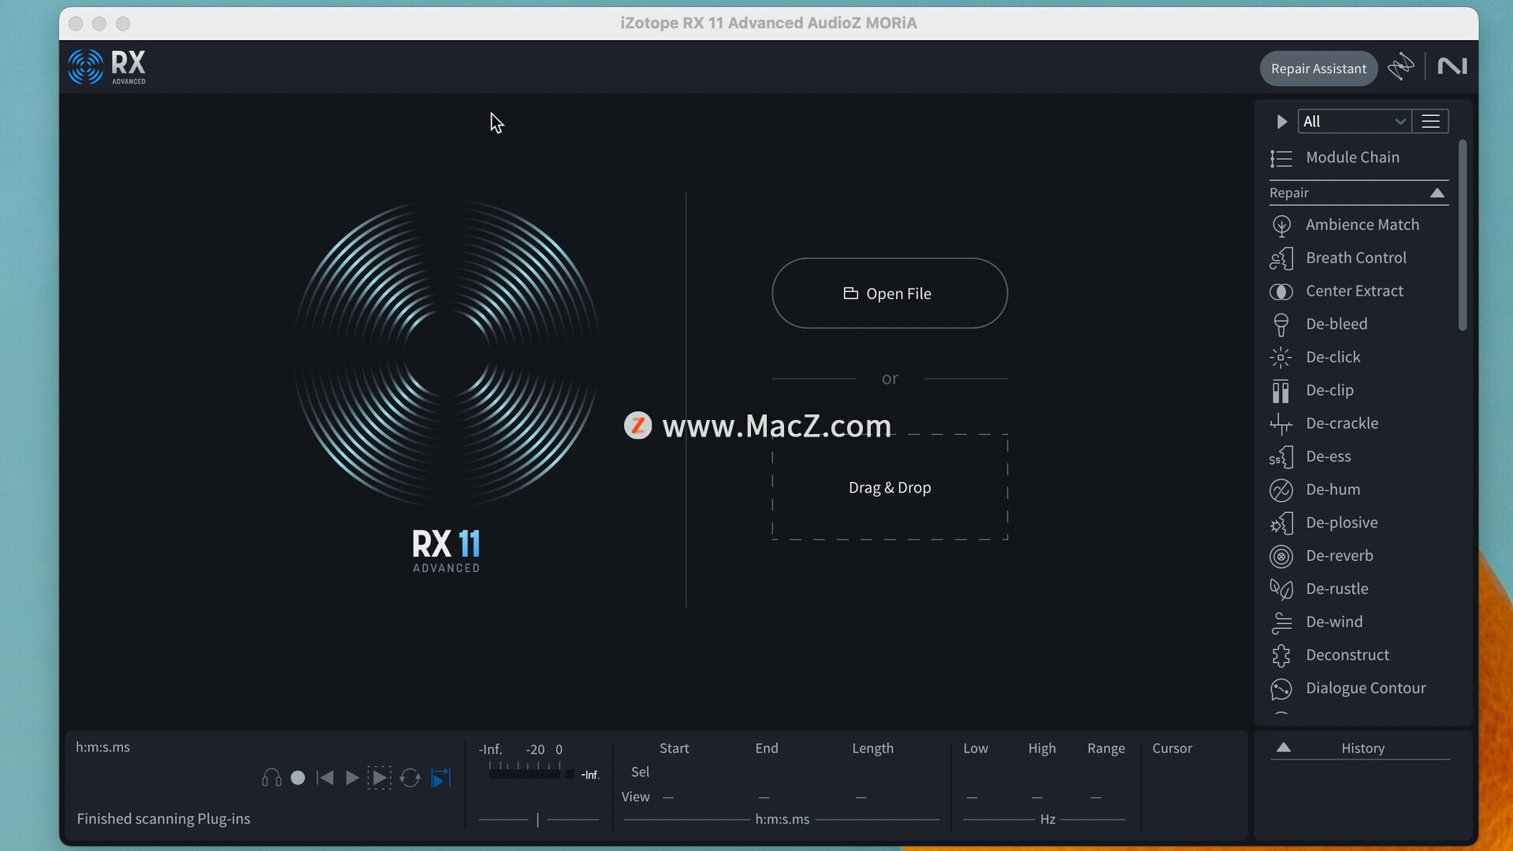
Task: Click the Ambience Match module icon
Action: 1281,225
